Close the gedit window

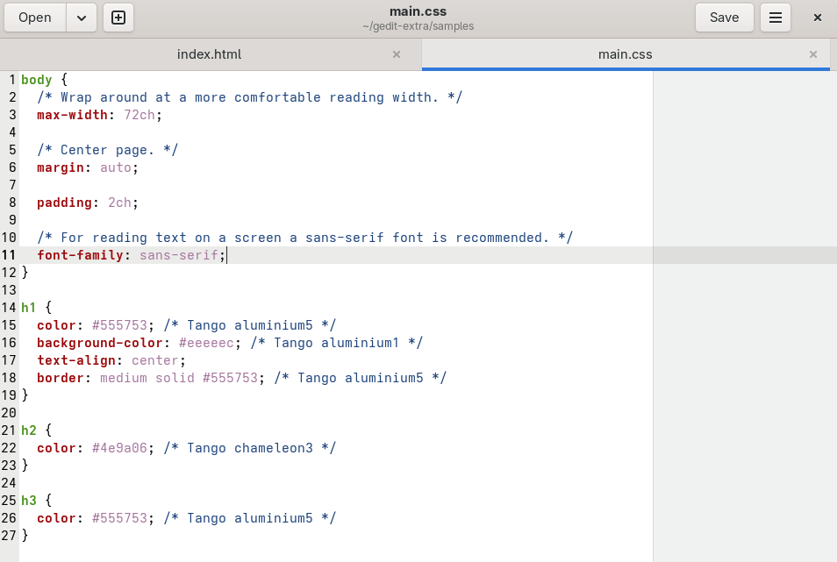click(x=817, y=17)
